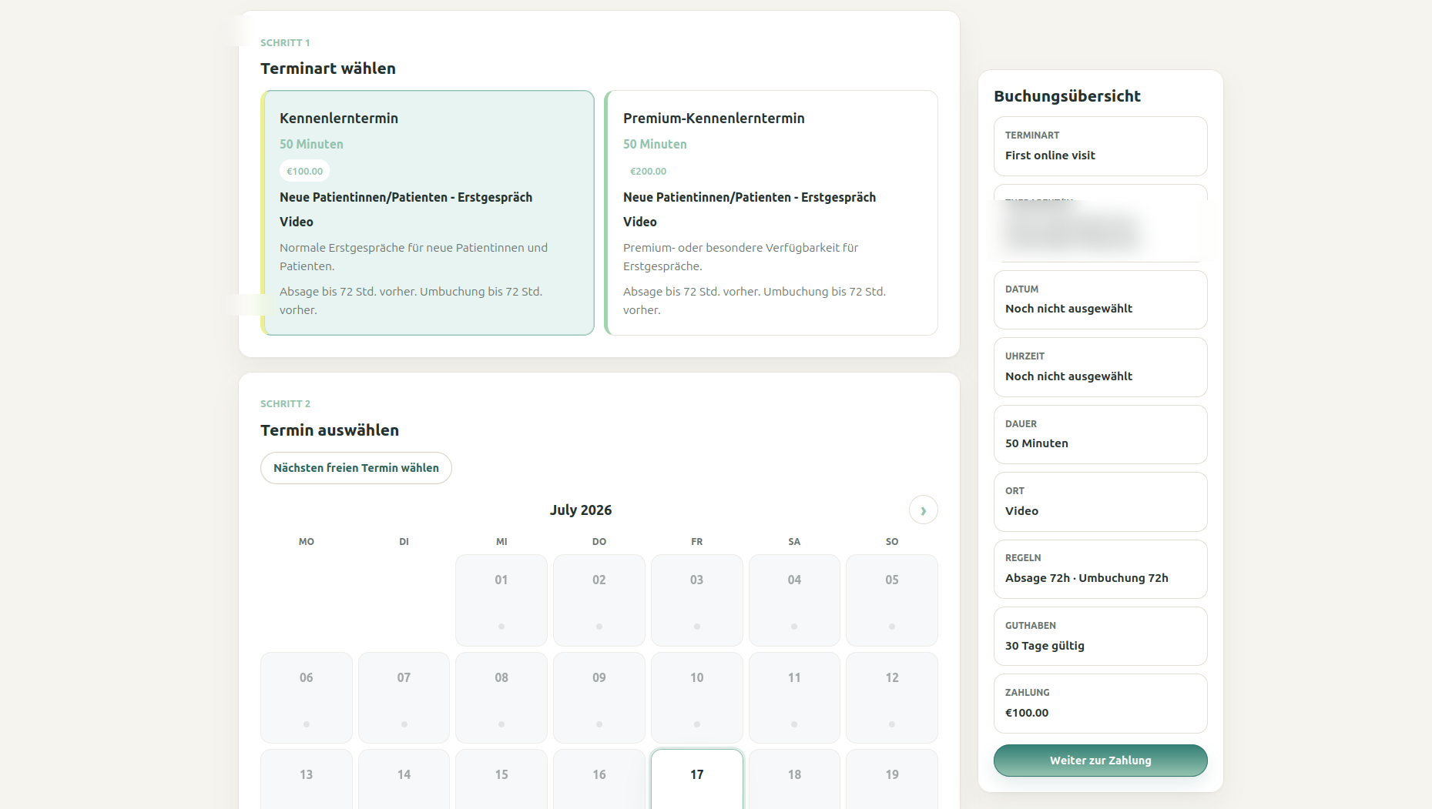Choose calendar day 03
Screen dimensions: 1432x809
(x=696, y=600)
